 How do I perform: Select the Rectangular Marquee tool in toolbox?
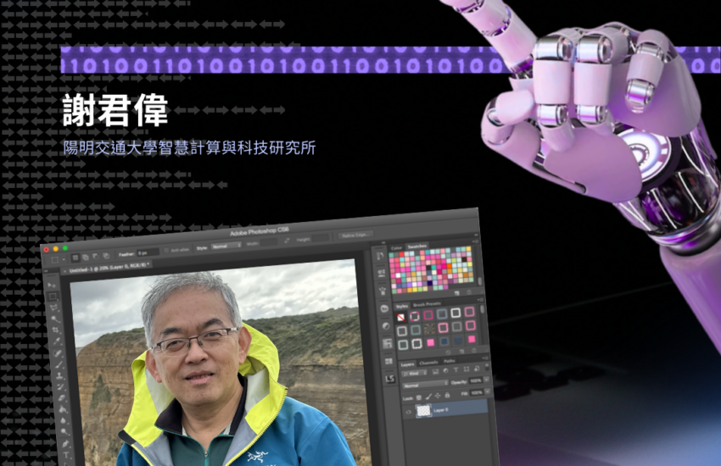(53, 297)
